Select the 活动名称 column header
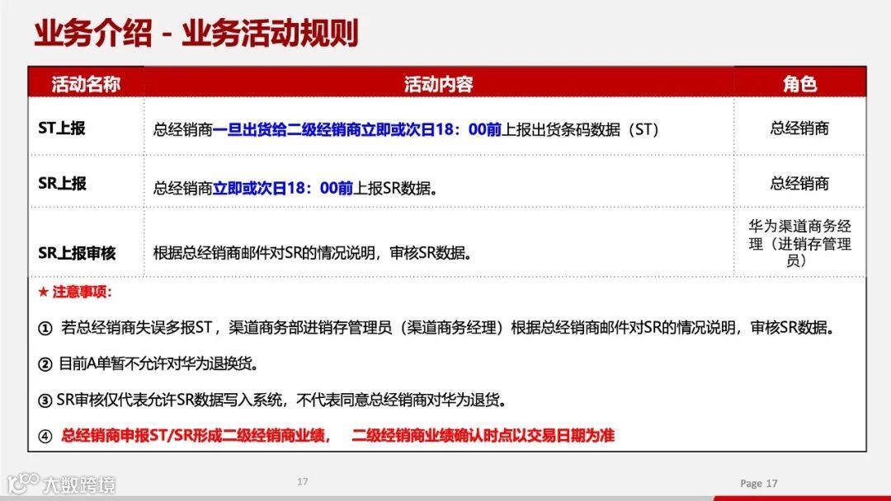Viewport: 891px width, 501px height. coord(86,84)
